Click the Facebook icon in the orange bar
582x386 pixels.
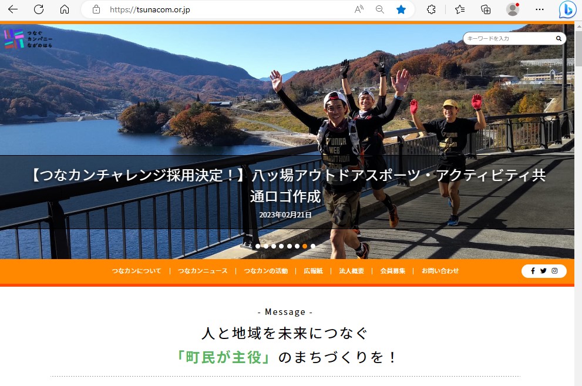(x=533, y=271)
